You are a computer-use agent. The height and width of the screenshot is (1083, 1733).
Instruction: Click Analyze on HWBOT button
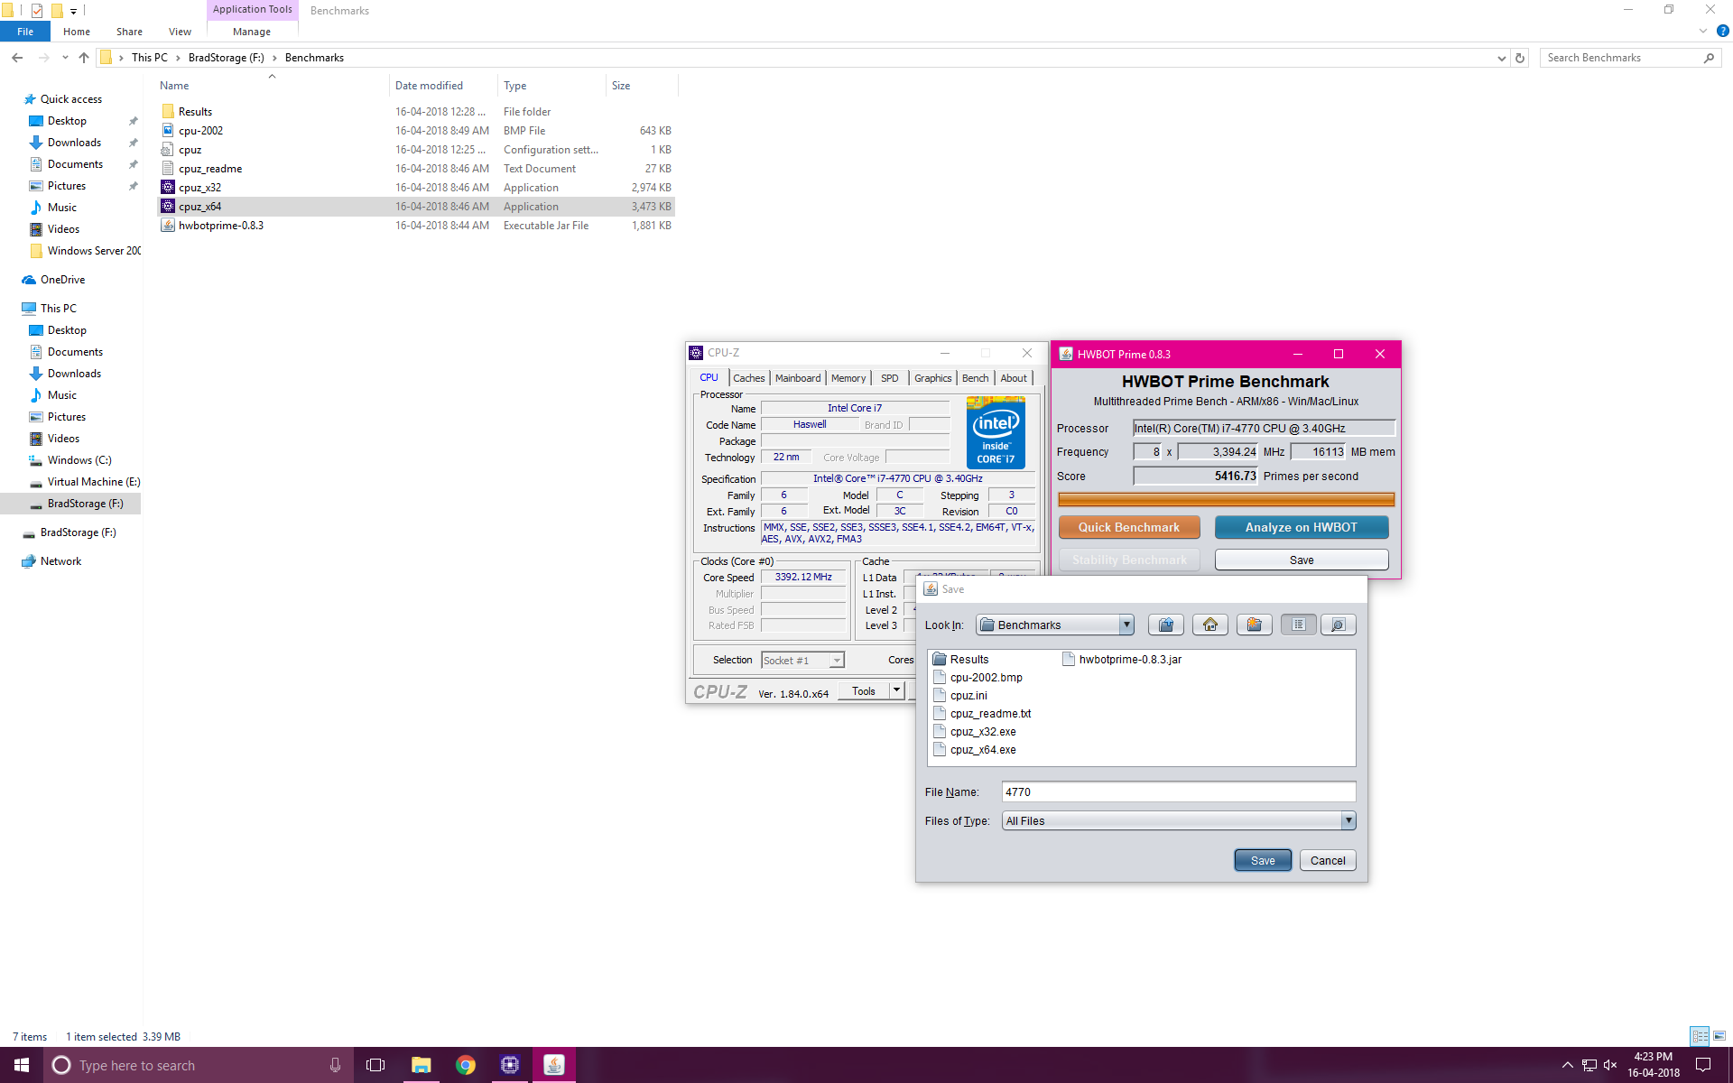coord(1301,527)
